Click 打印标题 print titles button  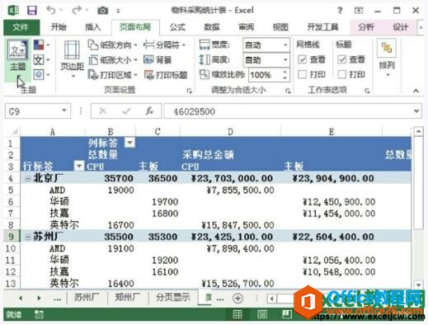pyautogui.click(x=166, y=74)
